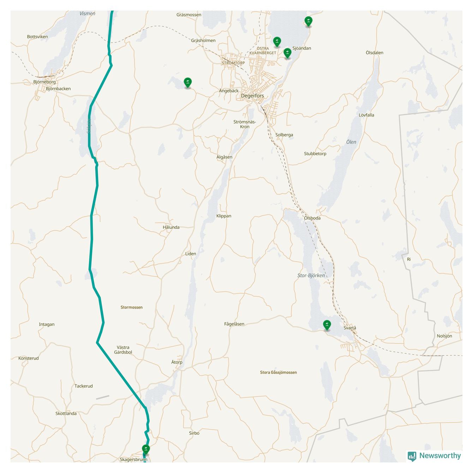Click the Newsworthy logo icon
The height and width of the screenshot is (473, 473).
click(x=412, y=456)
